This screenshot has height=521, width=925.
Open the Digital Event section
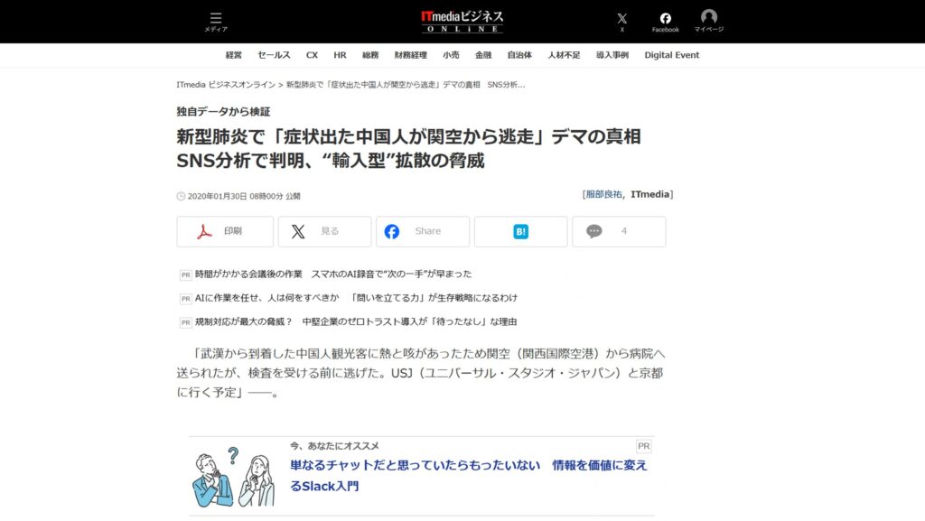pyautogui.click(x=670, y=55)
